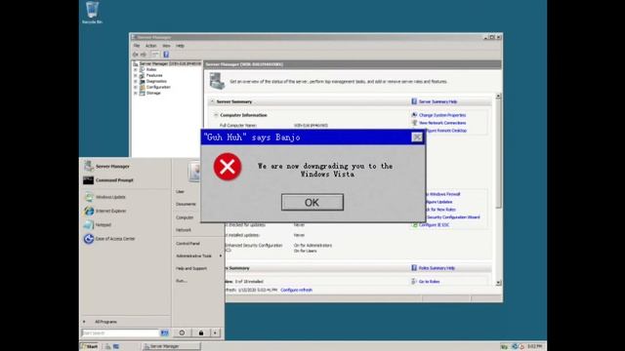The width and height of the screenshot is (625, 351).
Task: Select Storage in the console tree
Action: click(x=153, y=93)
